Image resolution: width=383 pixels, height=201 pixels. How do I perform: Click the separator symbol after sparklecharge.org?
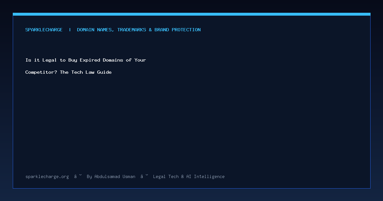pyautogui.click(x=78, y=176)
